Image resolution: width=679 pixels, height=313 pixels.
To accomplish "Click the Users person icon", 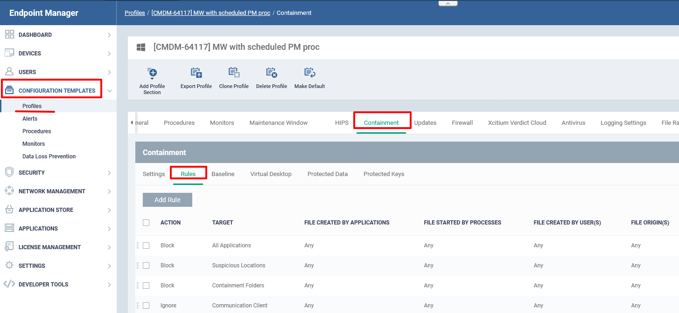I will pos(9,72).
